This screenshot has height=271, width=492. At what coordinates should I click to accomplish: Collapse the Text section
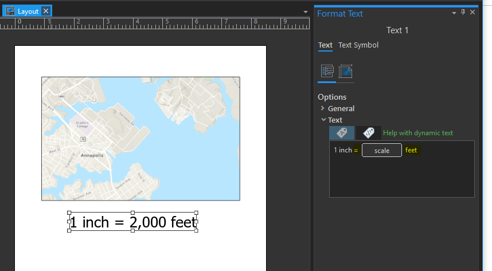[323, 120]
